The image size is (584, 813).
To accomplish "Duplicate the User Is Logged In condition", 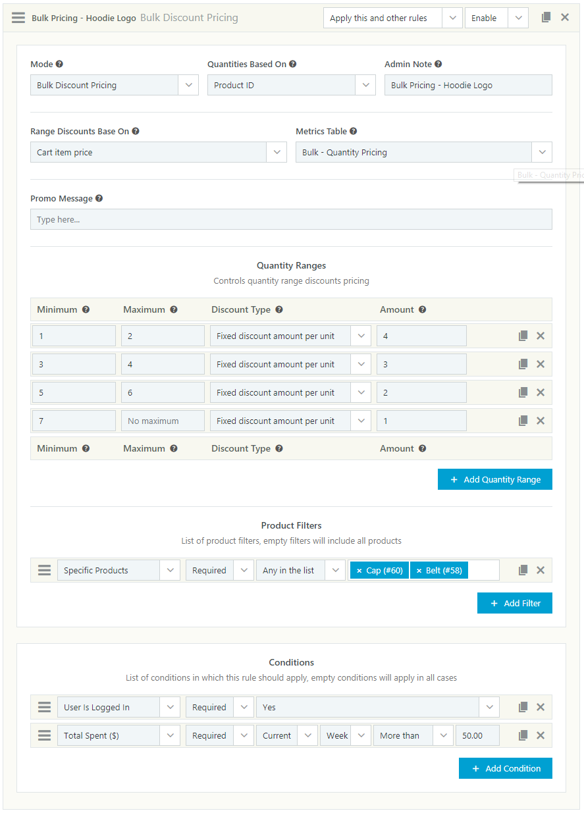I will [x=523, y=708].
